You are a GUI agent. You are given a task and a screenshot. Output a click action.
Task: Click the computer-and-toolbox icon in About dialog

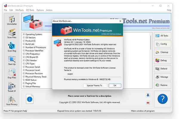click(x=58, y=43)
